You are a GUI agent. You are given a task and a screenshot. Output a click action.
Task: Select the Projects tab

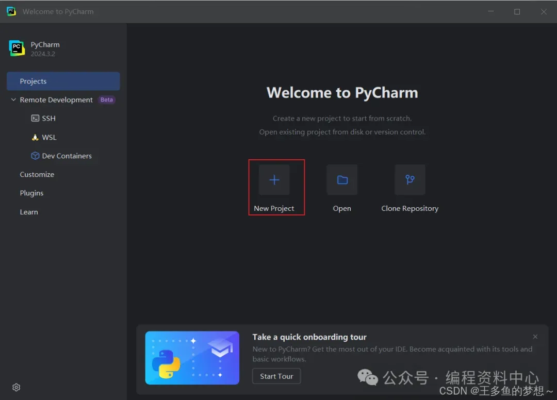(63, 81)
